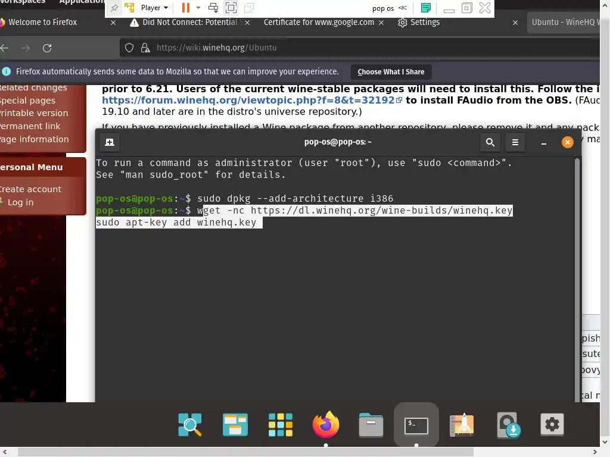
Task: Collapse the pop os toolbar chevrons
Action: [403, 8]
